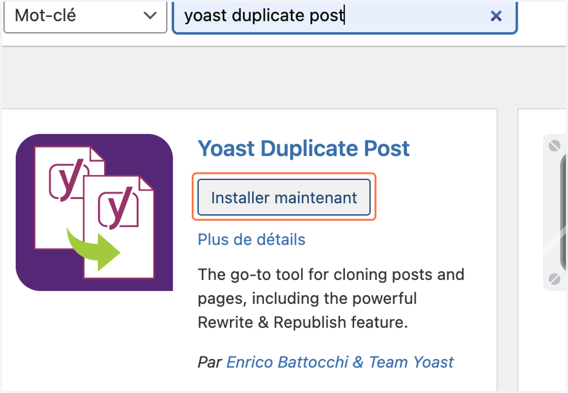Open the Yoast Duplicate Post title link
Image resolution: width=568 pixels, height=393 pixels.
pos(303,148)
